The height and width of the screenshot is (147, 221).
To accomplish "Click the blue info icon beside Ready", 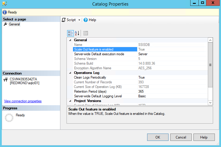I will click(x=4, y=12).
